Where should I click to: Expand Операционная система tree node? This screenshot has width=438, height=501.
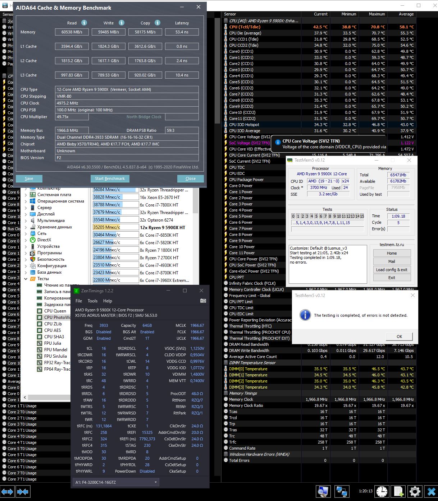click(x=26, y=201)
